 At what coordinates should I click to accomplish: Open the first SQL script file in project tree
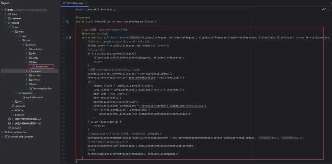click(x=25, y=119)
